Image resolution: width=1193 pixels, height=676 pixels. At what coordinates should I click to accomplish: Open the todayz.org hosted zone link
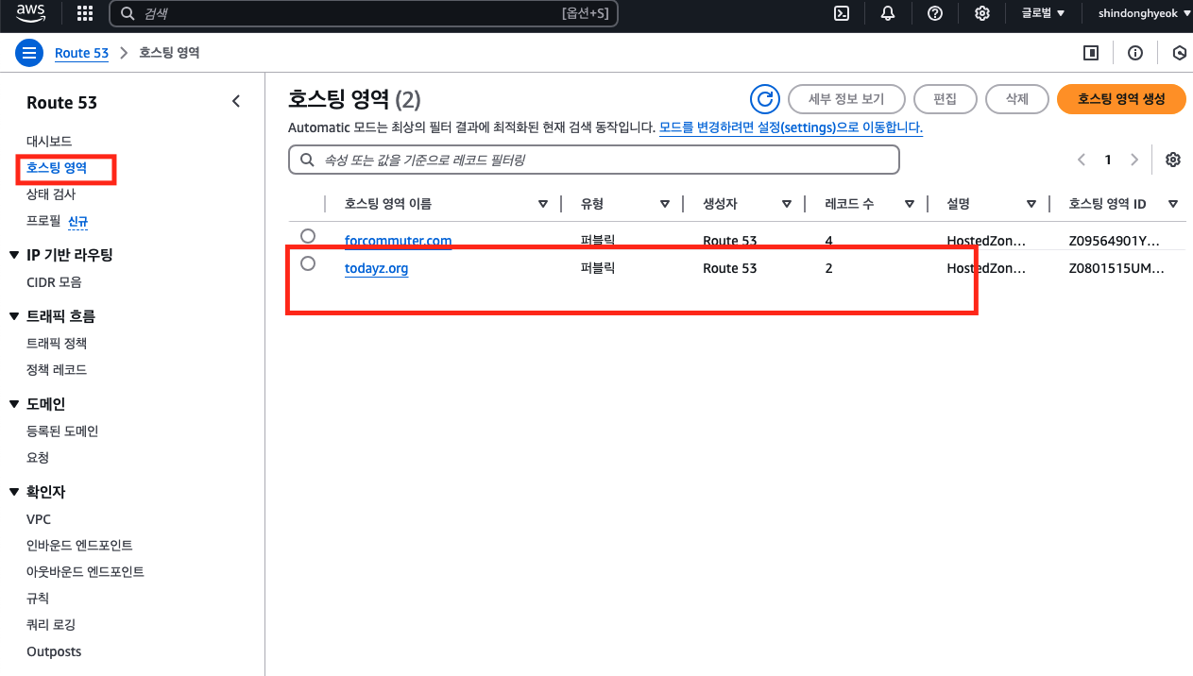click(376, 268)
